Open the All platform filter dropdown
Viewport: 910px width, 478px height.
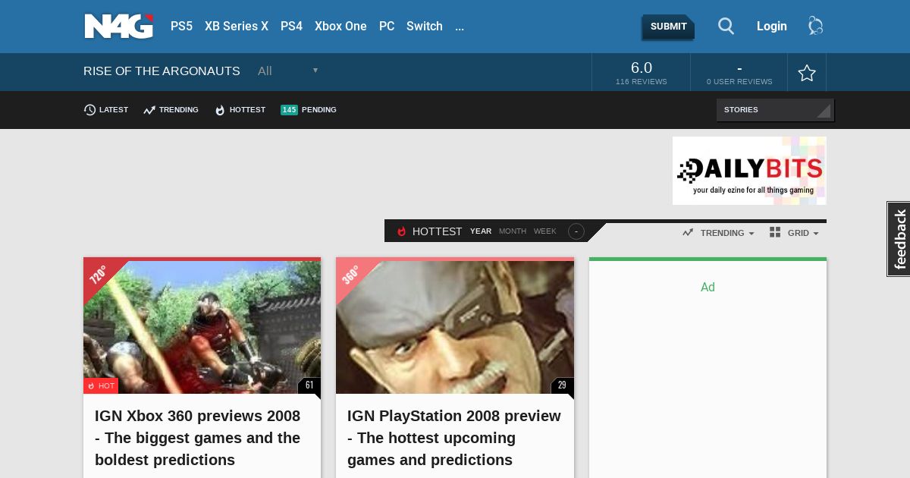point(288,71)
